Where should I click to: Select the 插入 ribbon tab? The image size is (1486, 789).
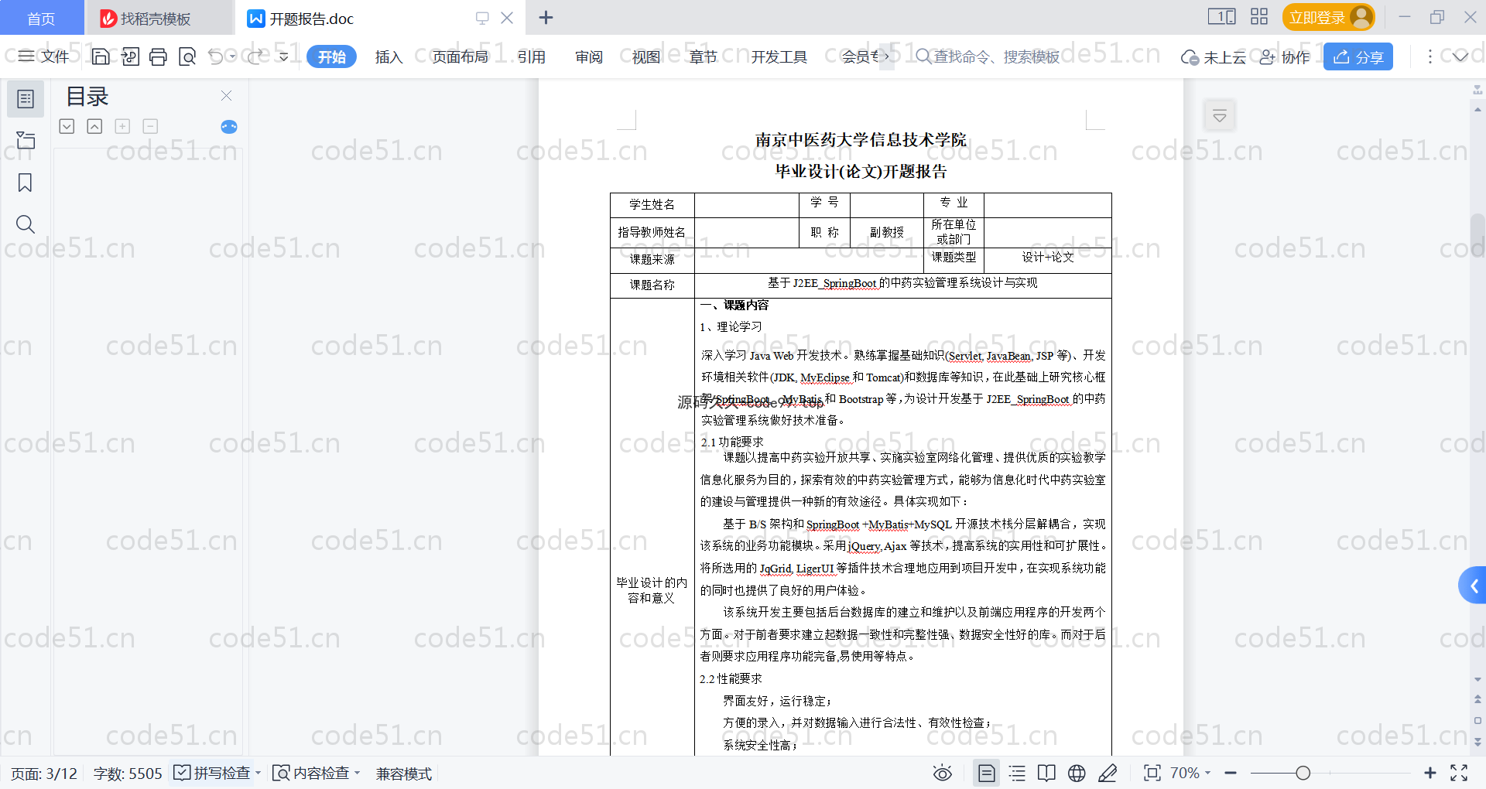click(x=389, y=56)
